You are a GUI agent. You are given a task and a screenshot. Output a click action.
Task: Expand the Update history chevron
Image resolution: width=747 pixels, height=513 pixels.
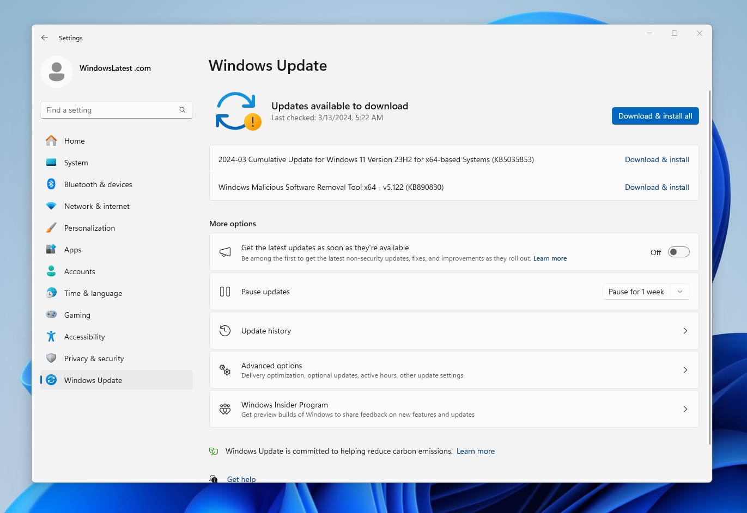pos(685,331)
